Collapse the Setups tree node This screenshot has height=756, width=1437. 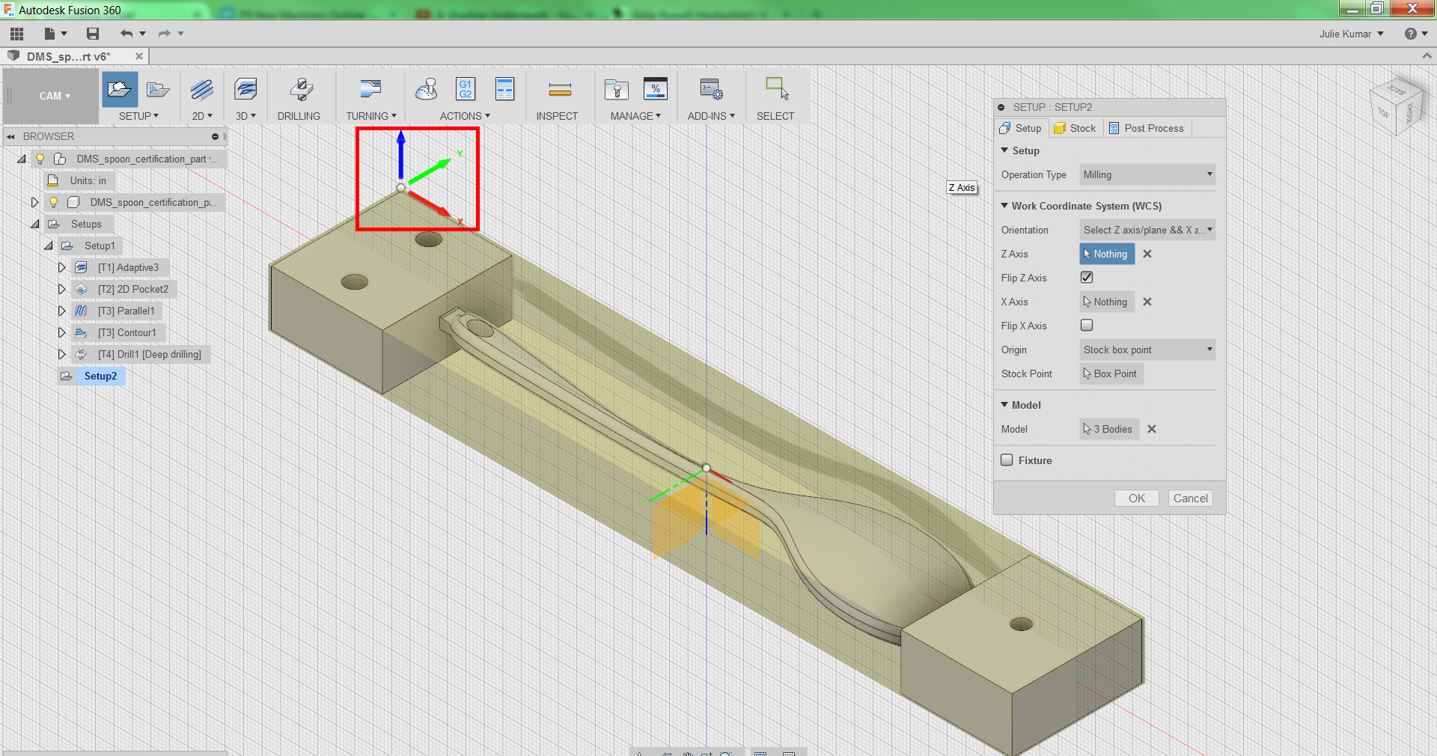click(x=34, y=224)
